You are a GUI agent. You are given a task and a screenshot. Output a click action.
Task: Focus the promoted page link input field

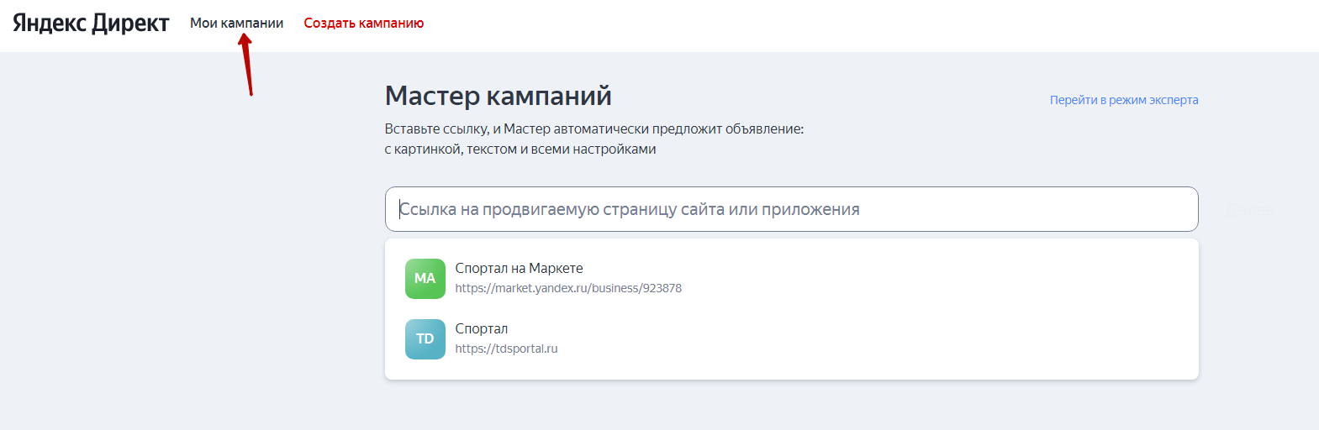(790, 209)
